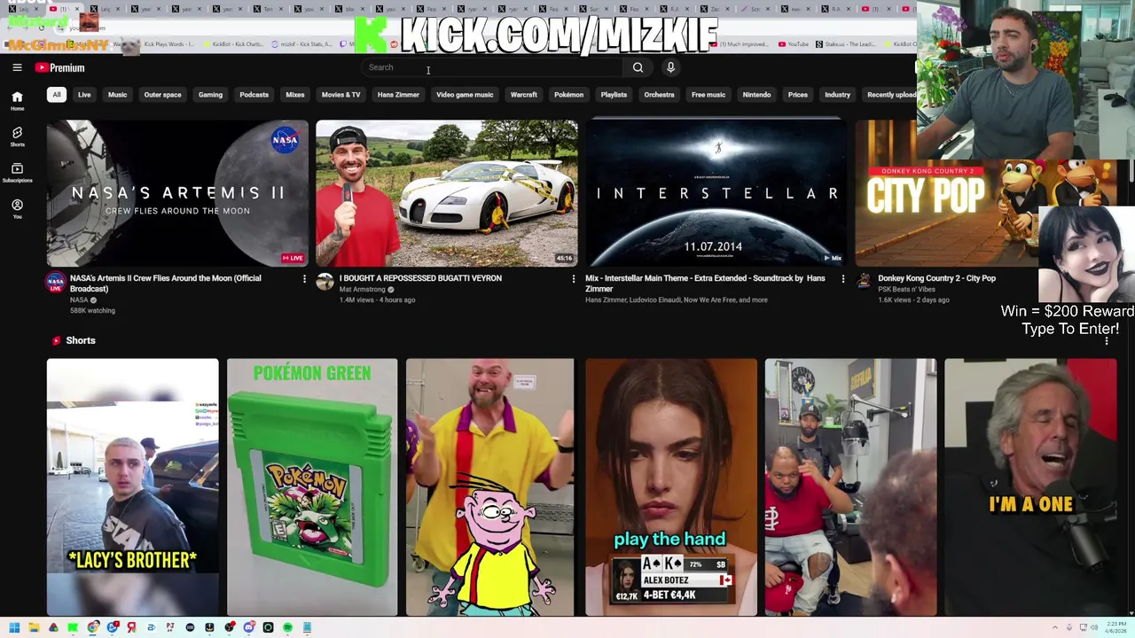Select the Mixes filter chip

(x=295, y=95)
